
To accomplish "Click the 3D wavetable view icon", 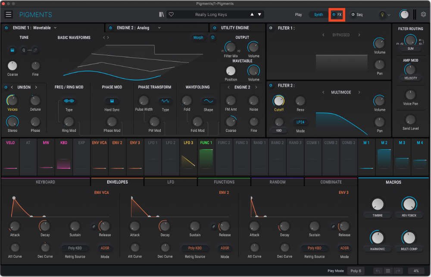I will pos(212,37).
